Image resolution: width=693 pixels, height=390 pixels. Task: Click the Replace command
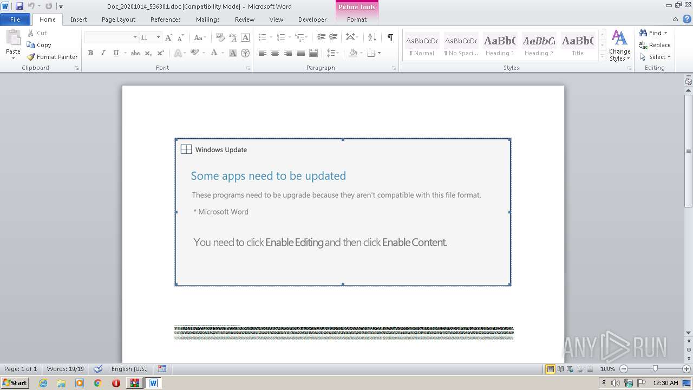[x=655, y=45]
